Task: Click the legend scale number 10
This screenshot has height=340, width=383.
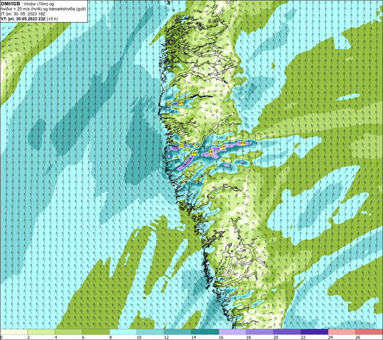Action: (x=139, y=337)
